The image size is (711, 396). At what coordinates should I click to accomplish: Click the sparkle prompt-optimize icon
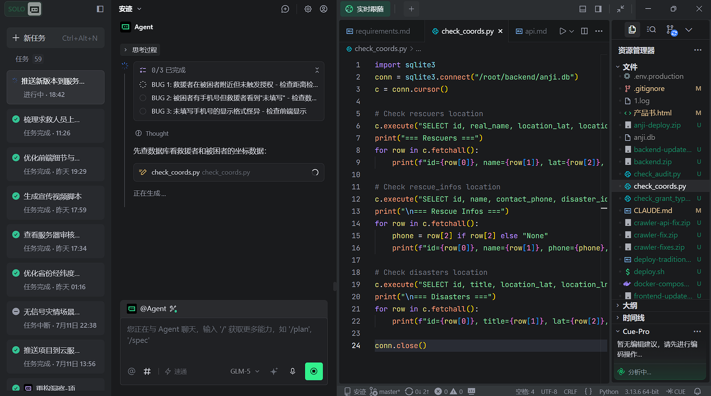pos(274,371)
